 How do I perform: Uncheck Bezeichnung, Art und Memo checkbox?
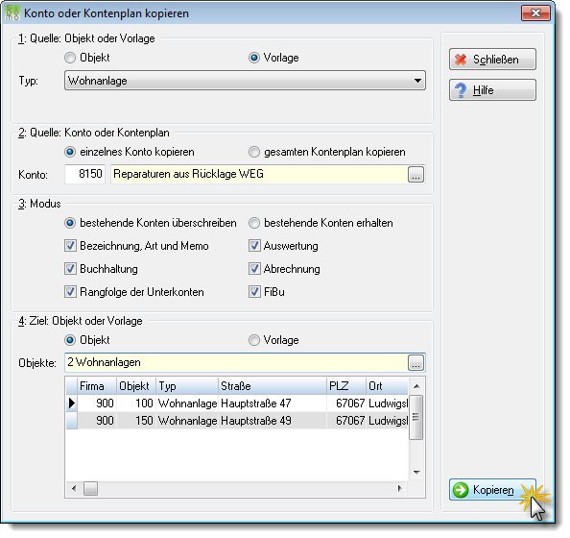70,246
